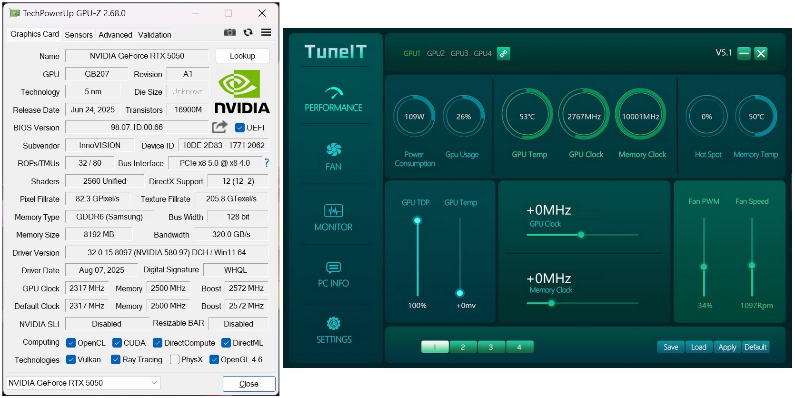The height and width of the screenshot is (398, 795).
Task: Click the Close button in GPU-Z
Action: coord(249,384)
